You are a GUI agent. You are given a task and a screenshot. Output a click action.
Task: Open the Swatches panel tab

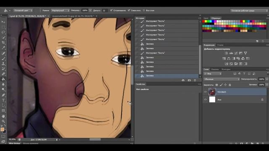pyautogui.click(x=216, y=18)
